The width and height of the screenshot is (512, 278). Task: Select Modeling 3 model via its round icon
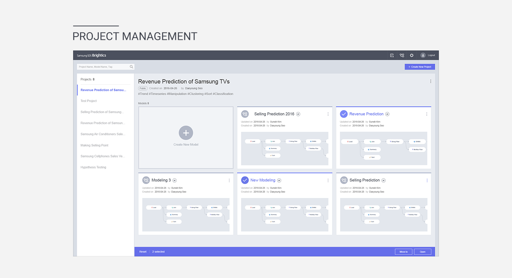click(146, 180)
